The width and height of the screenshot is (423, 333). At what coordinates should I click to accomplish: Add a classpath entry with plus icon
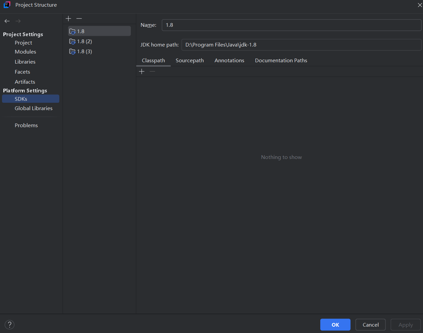click(x=142, y=71)
